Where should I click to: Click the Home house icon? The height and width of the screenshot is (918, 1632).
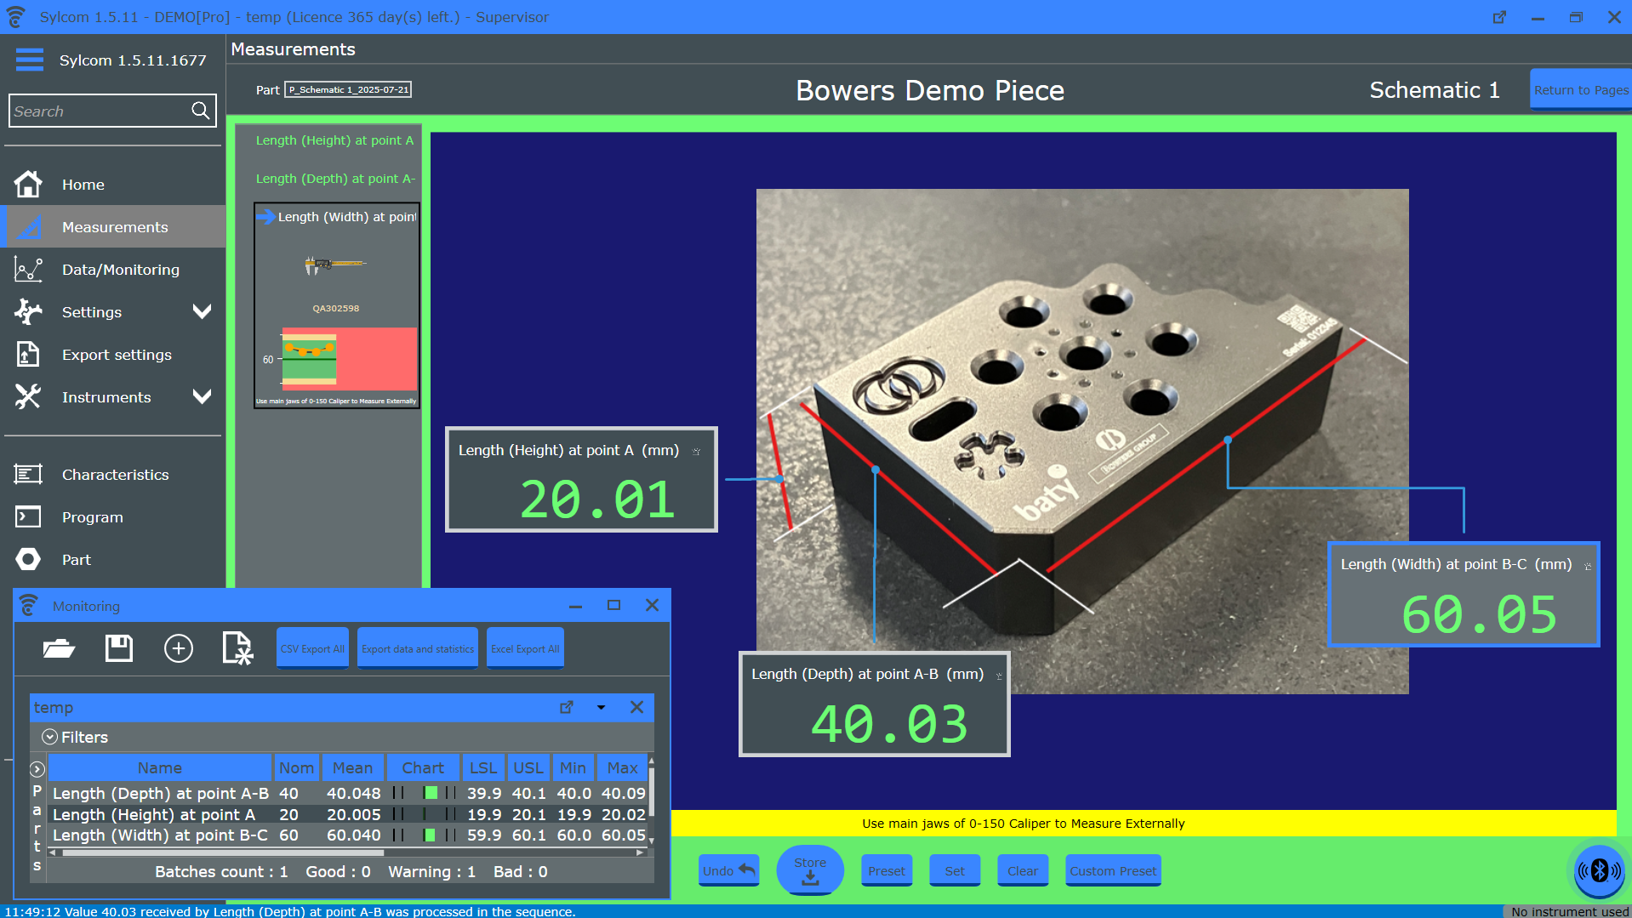pyautogui.click(x=28, y=184)
